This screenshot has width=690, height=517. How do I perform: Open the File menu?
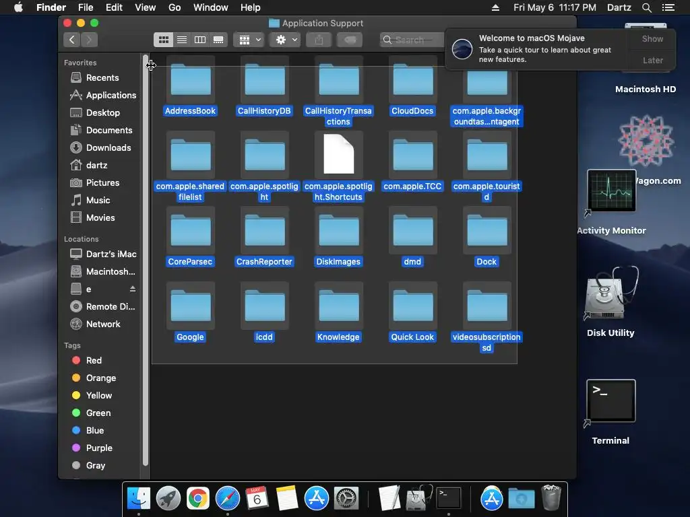tap(86, 7)
